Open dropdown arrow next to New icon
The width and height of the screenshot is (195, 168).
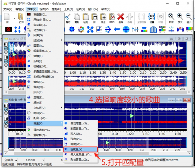(14, 18)
